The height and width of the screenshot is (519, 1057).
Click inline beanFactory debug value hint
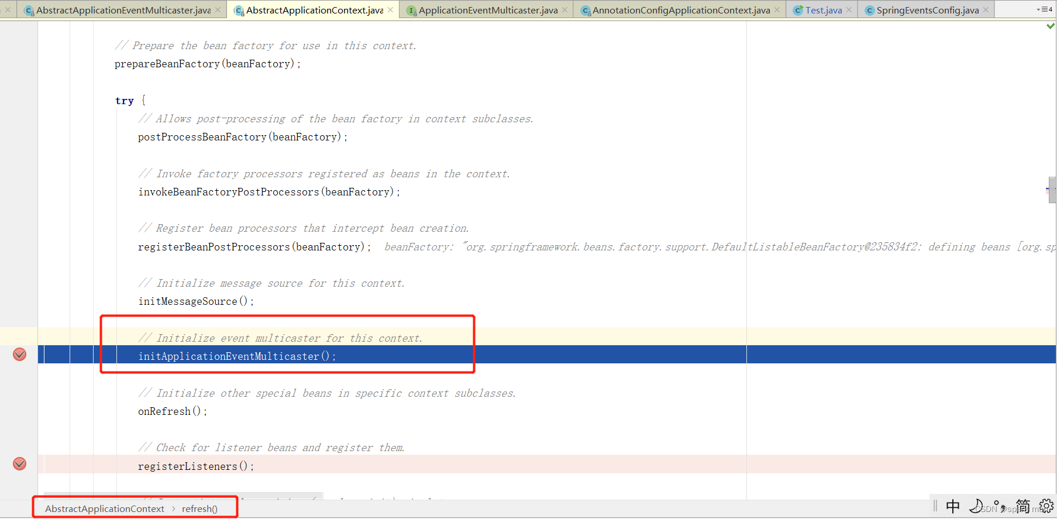coord(720,247)
